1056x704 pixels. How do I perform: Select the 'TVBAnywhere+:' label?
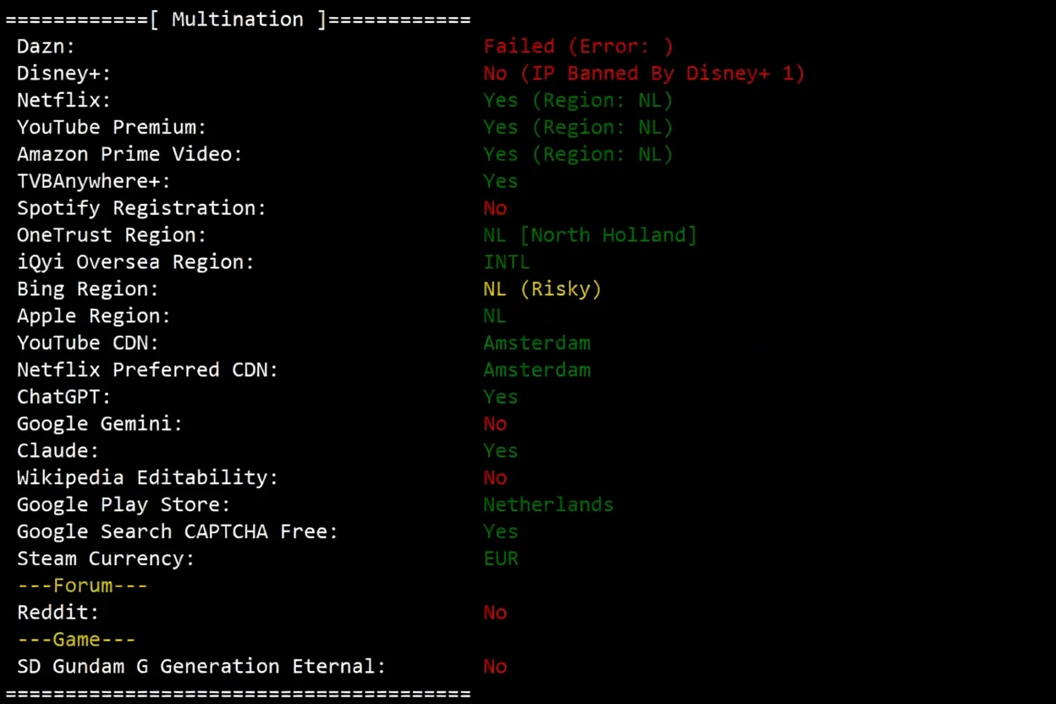pos(94,182)
